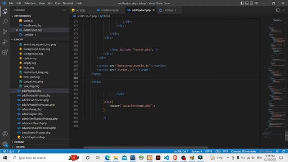
Task: Close the addProduct.php tab
Action: (153, 10)
